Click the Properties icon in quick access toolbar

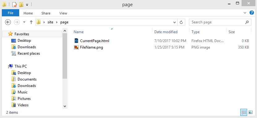[x=15, y=5]
